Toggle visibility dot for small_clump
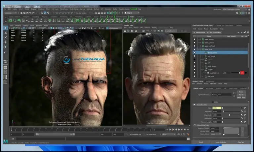This screenshot has height=152, width=254. (194, 66)
